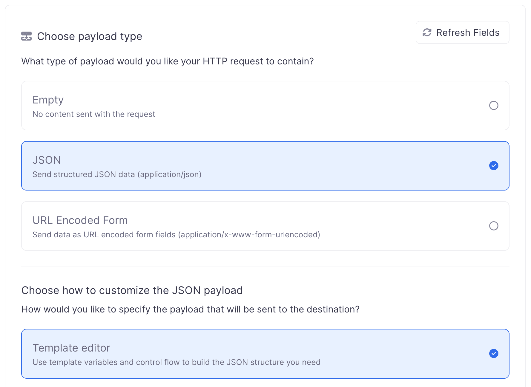This screenshot has width=531, height=387.
Task: Select the URL Encoded Form radio button
Action: [494, 226]
